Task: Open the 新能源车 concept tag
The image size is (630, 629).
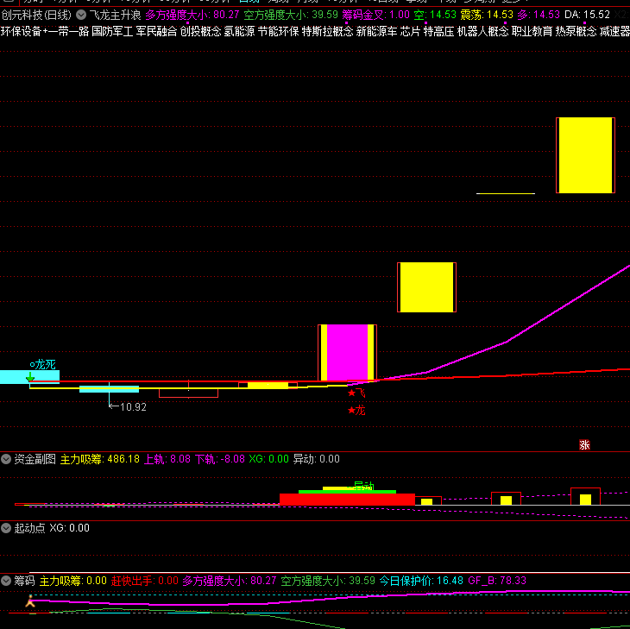Action: (x=376, y=31)
